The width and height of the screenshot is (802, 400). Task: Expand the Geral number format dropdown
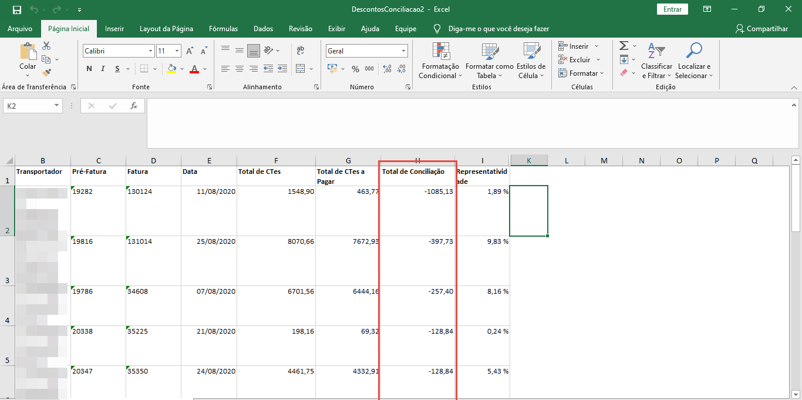pos(403,51)
